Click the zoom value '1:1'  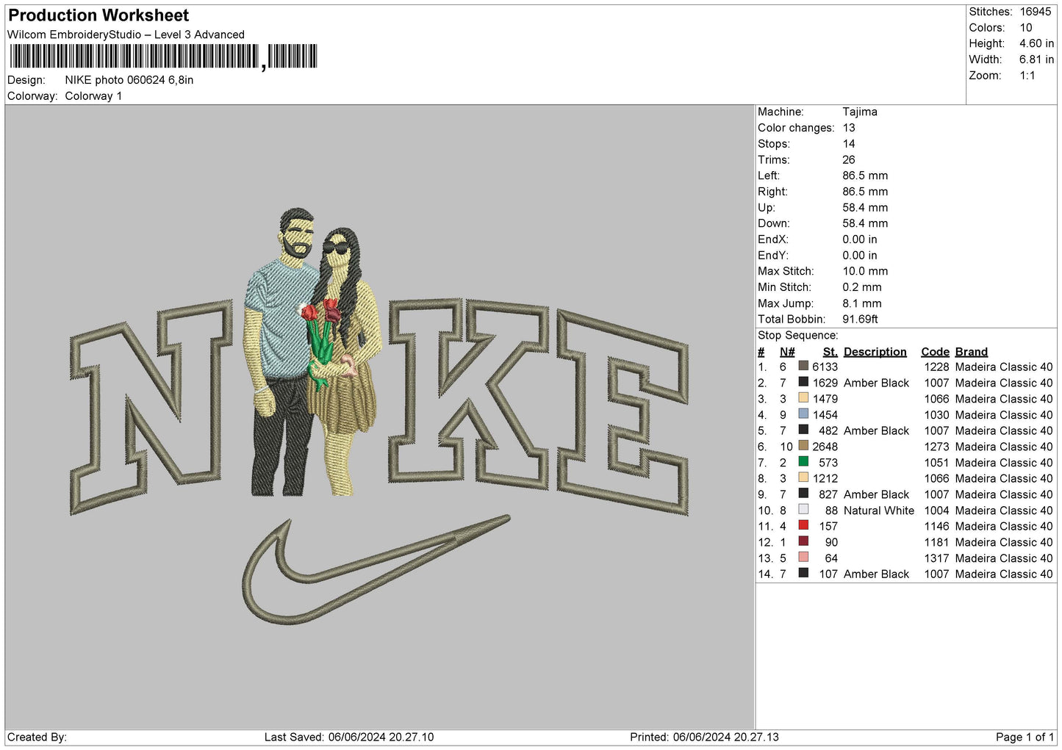[x=1027, y=76]
